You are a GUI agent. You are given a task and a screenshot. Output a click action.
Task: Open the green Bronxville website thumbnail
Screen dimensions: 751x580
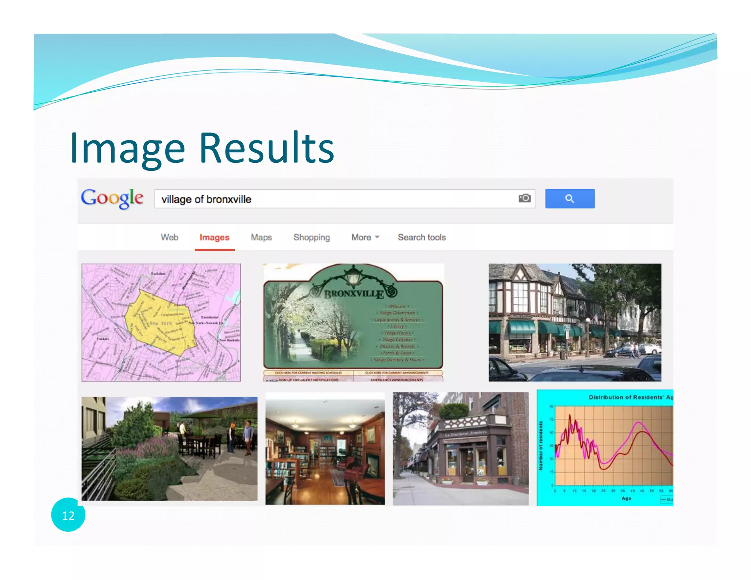click(353, 323)
